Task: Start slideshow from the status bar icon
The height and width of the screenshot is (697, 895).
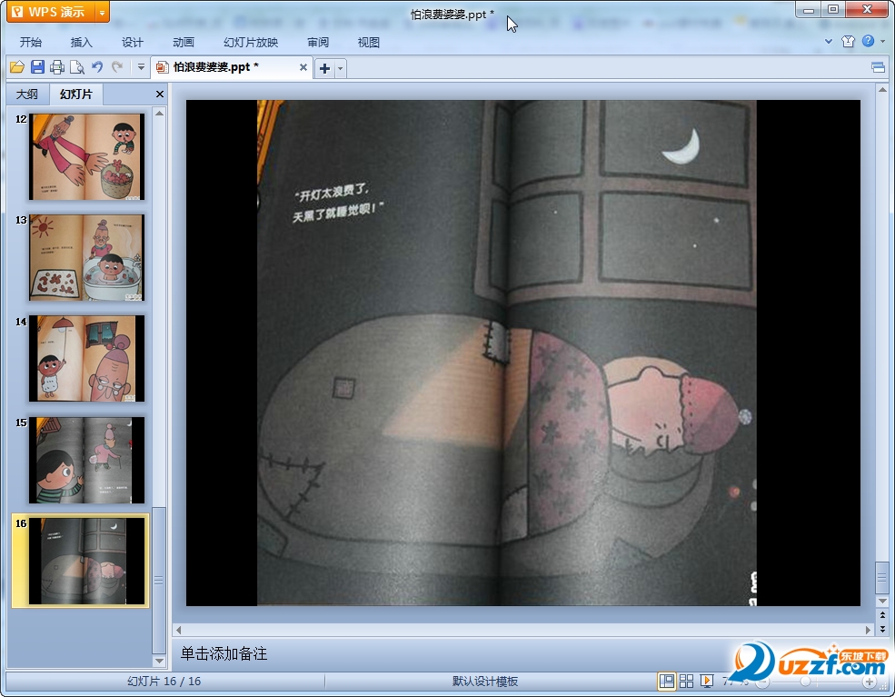Action: (x=707, y=681)
